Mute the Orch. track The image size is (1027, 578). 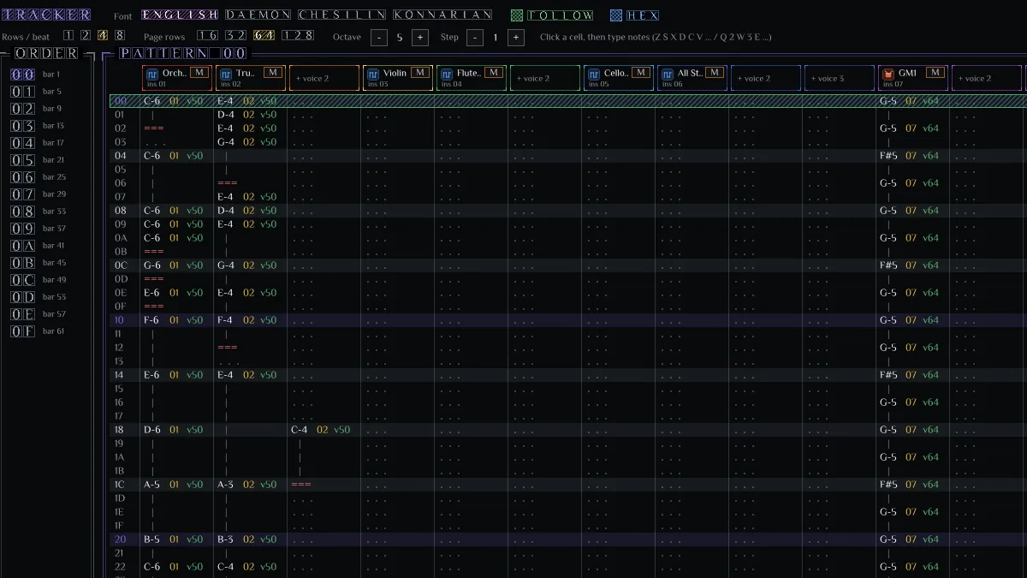click(199, 73)
